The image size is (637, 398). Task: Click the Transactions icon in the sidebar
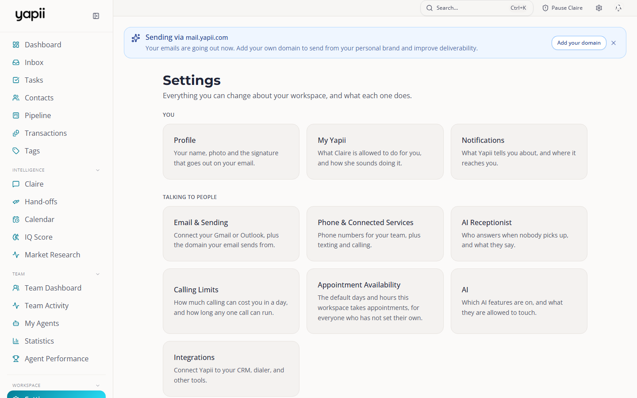pyautogui.click(x=16, y=133)
